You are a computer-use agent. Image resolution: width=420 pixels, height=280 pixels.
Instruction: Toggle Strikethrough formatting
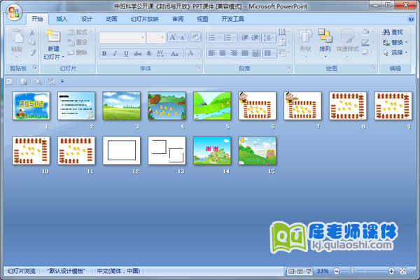(x=137, y=54)
